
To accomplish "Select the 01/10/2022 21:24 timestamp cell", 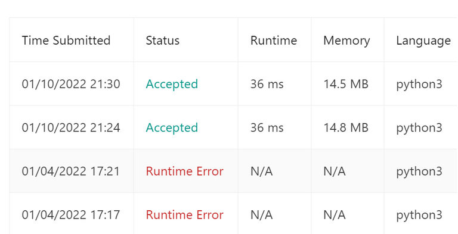I will point(71,127).
